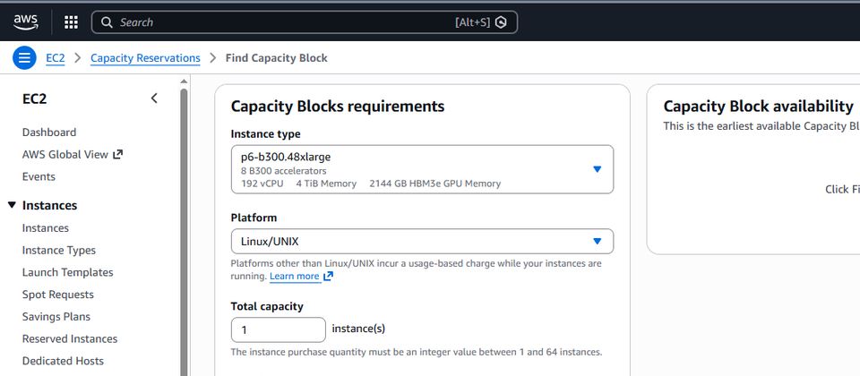This screenshot has width=860, height=376.
Task: Open the AWS services grid menu
Action: coord(71,22)
